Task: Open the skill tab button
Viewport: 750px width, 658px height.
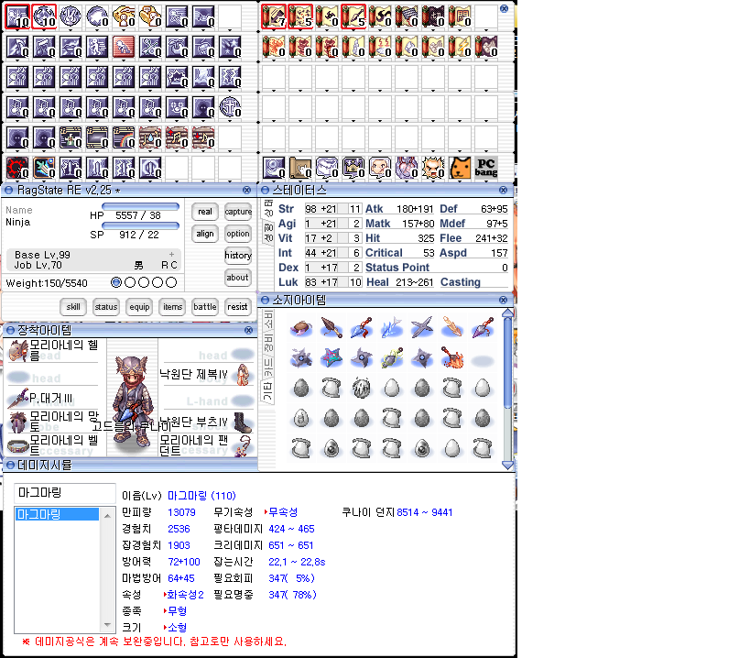Action: (73, 307)
